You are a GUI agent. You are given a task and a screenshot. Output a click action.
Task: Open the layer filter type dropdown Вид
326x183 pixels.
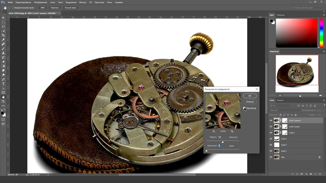280,105
